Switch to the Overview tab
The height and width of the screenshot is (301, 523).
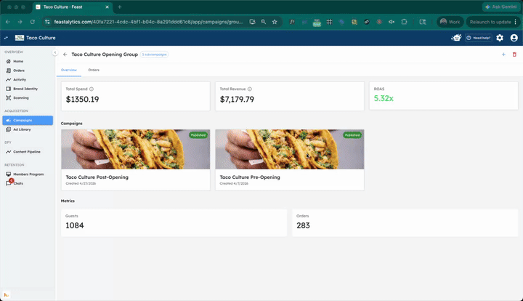(69, 70)
